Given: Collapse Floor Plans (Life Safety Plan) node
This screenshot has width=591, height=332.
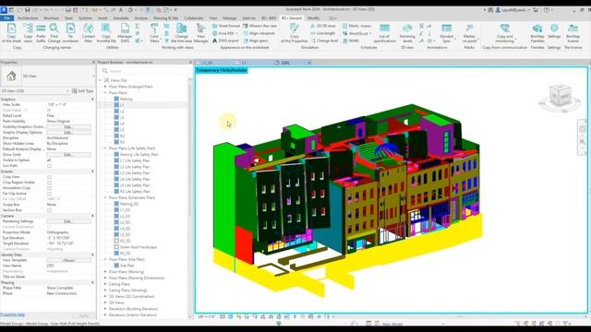Looking at the screenshot, I should coord(105,148).
